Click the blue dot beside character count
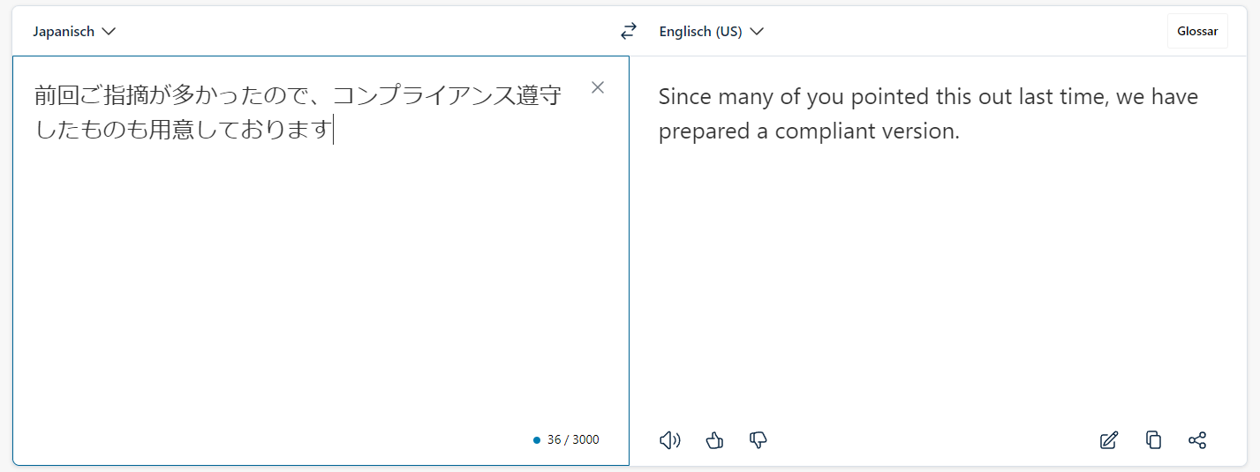The image size is (1260, 472). coord(537,439)
